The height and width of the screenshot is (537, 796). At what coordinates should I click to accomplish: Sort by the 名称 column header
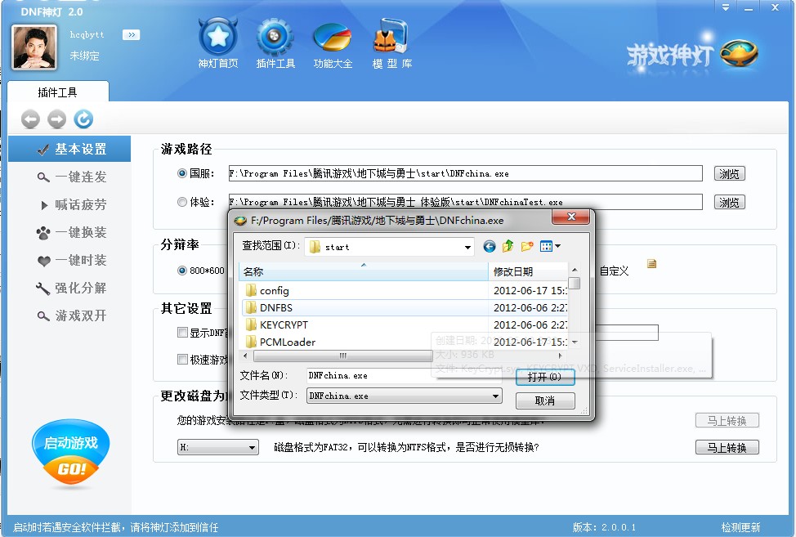click(x=364, y=271)
